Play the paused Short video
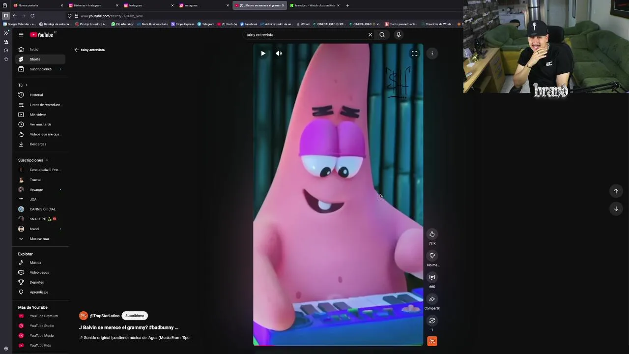629x354 pixels. point(263,53)
